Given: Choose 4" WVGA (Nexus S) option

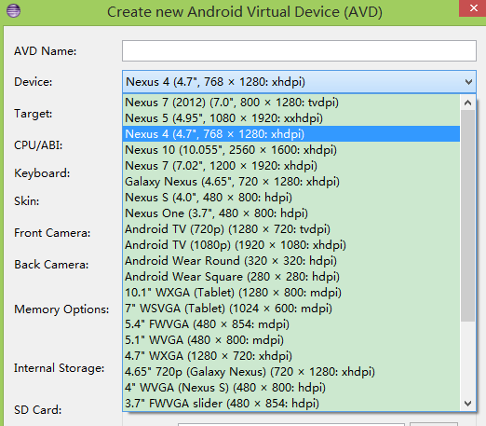Looking at the screenshot, I should click(x=291, y=388).
